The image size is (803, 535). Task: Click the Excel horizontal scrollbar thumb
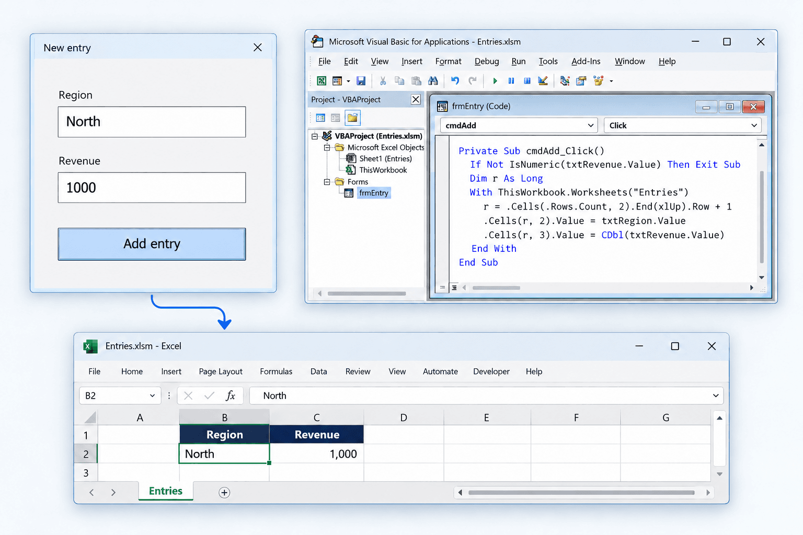click(581, 493)
